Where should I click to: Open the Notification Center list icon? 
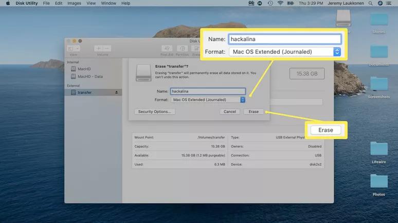click(x=389, y=3)
